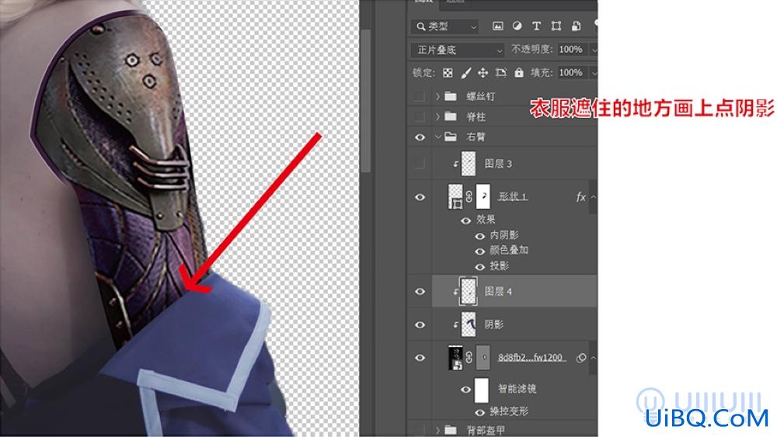This screenshot has height=437, width=777.
Task: Expand the 脊柱 group
Action: [x=437, y=116]
